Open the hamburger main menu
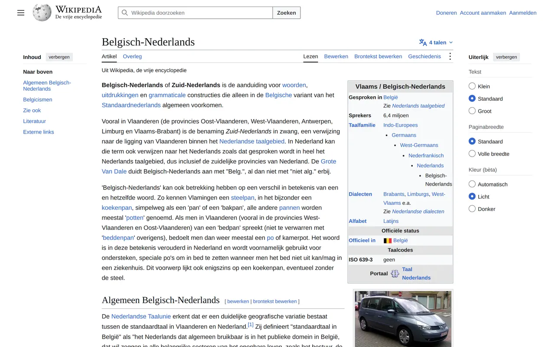 tap(21, 13)
